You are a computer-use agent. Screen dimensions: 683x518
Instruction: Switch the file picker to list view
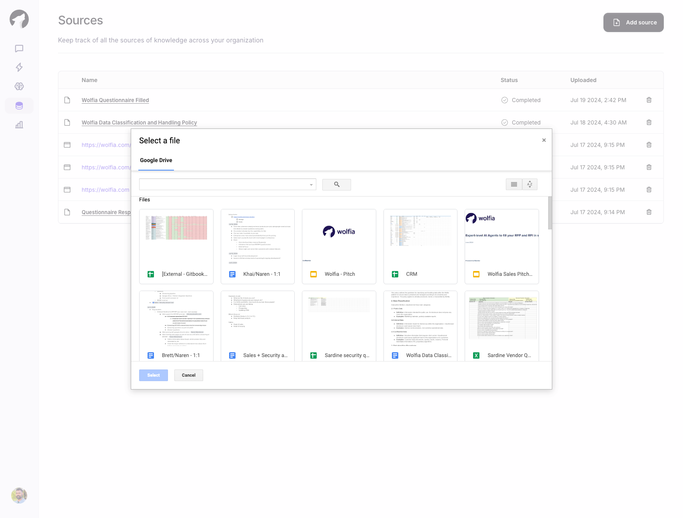(x=513, y=184)
